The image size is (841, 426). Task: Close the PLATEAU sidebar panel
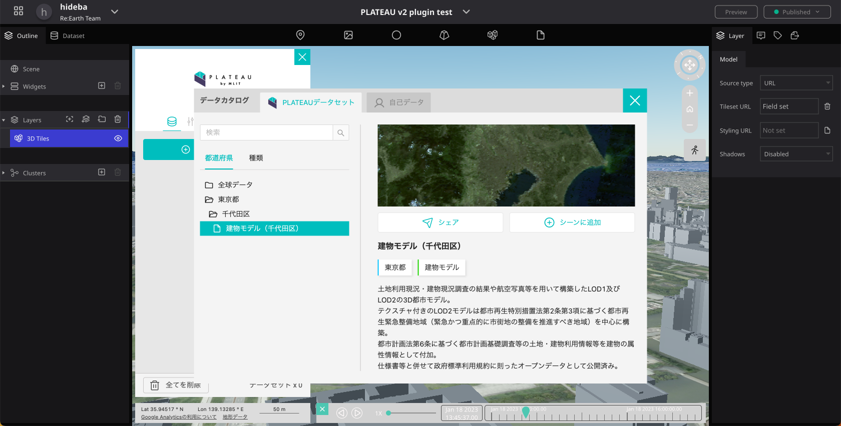[x=302, y=57]
